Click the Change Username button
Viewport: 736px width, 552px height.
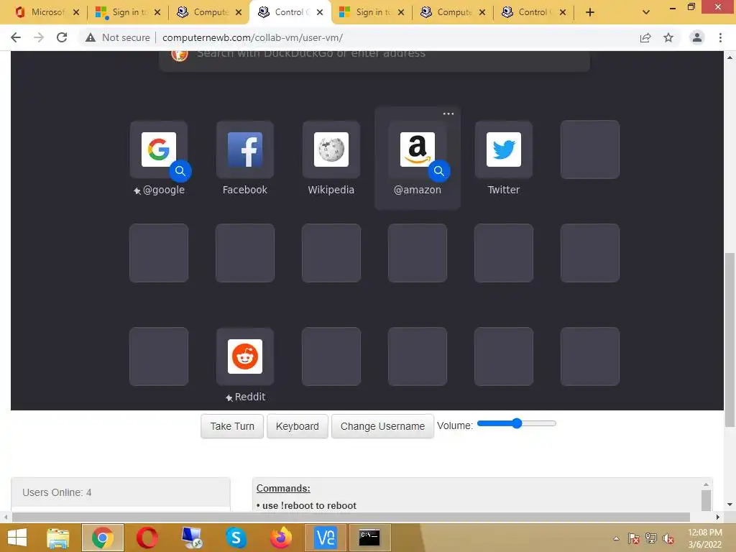tap(382, 426)
